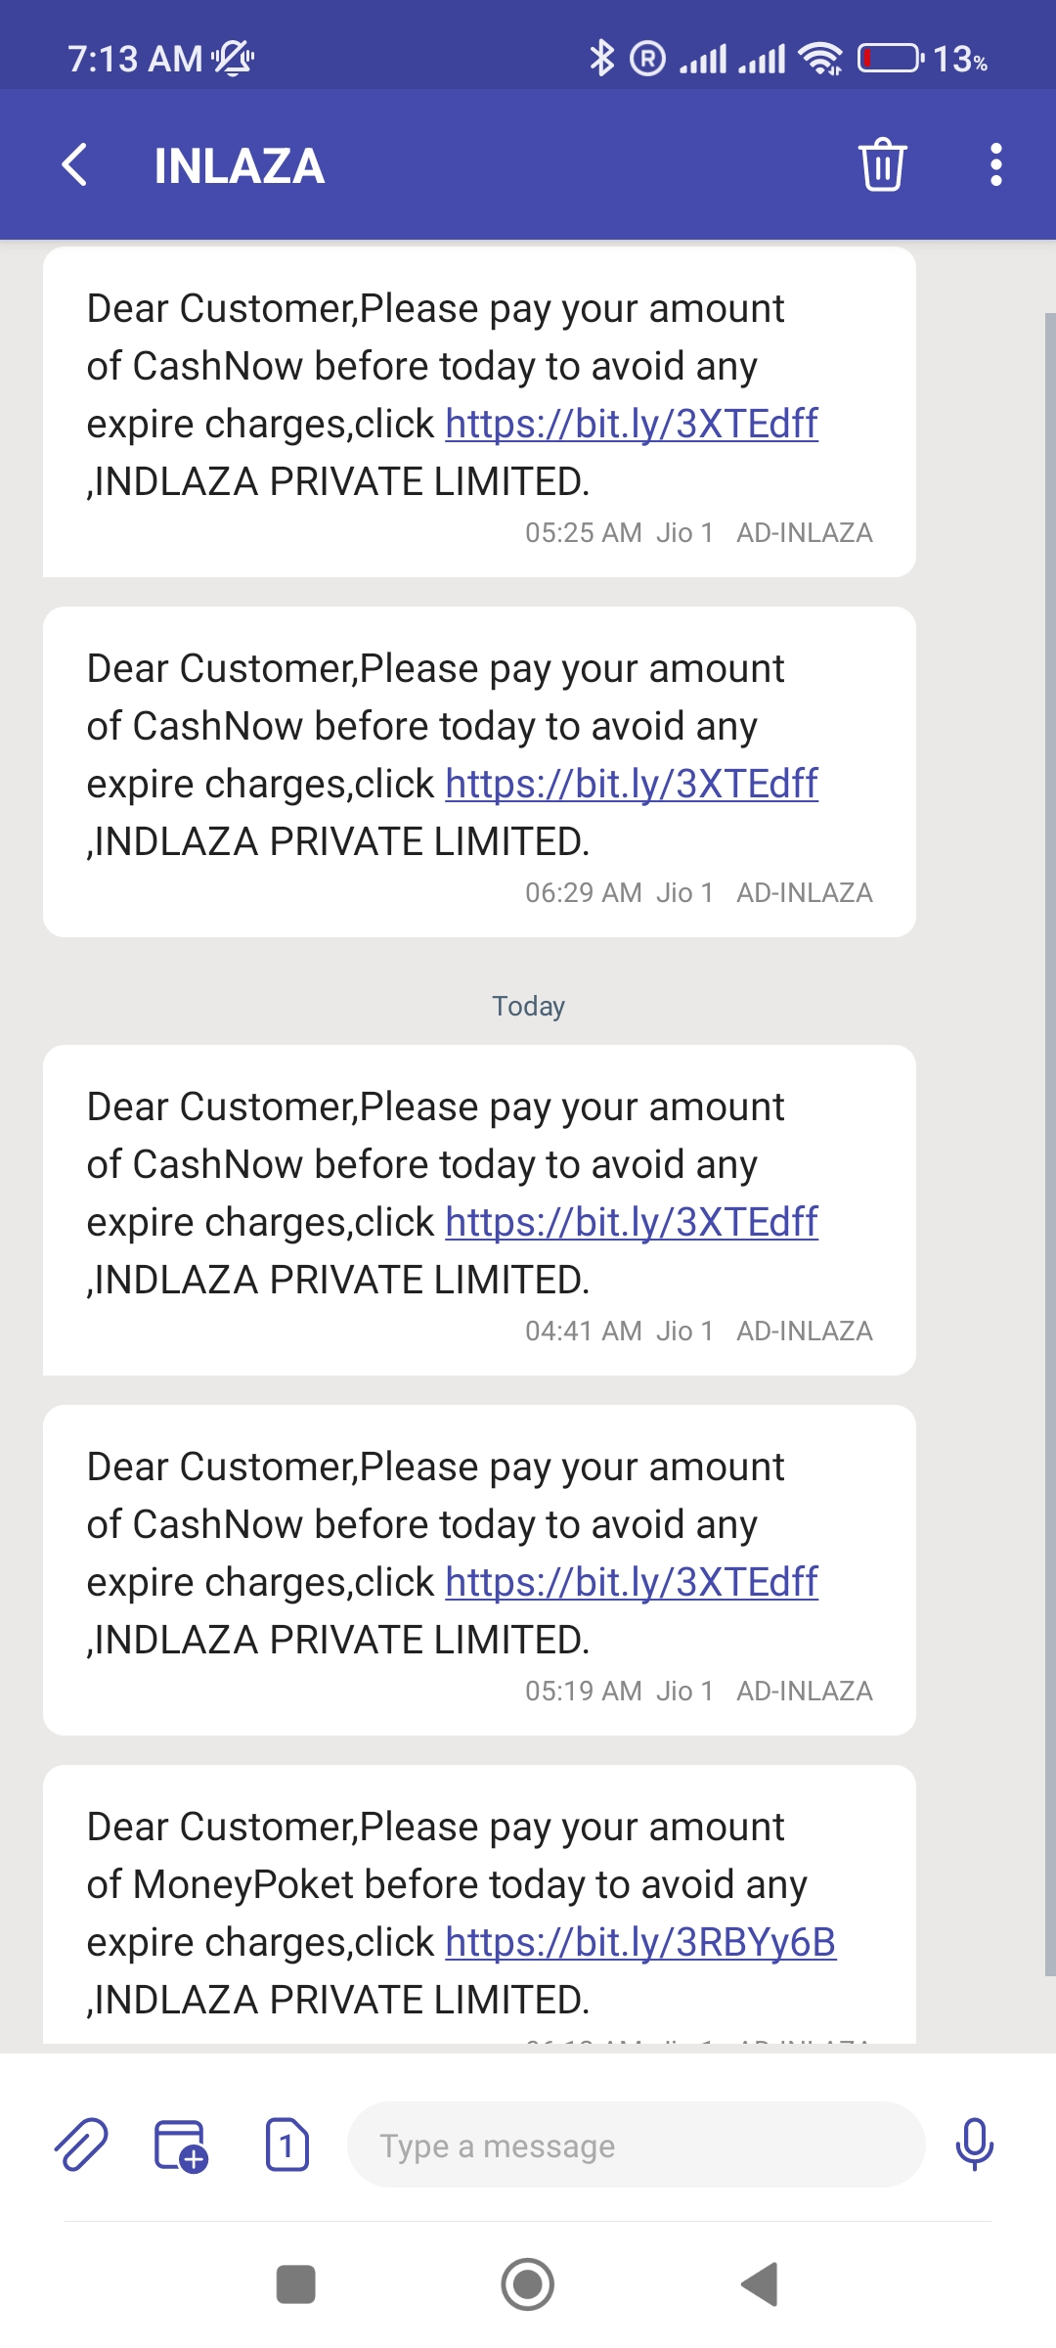Delete conversation with trash icon
This screenshot has height=2348, width=1056.
pos(882,164)
